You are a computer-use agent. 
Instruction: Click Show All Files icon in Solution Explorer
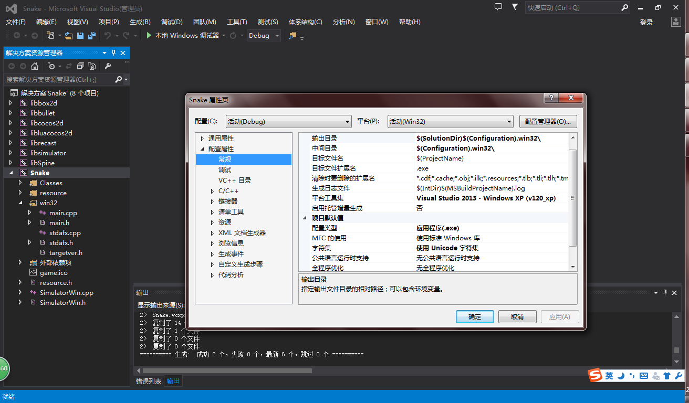click(x=92, y=66)
